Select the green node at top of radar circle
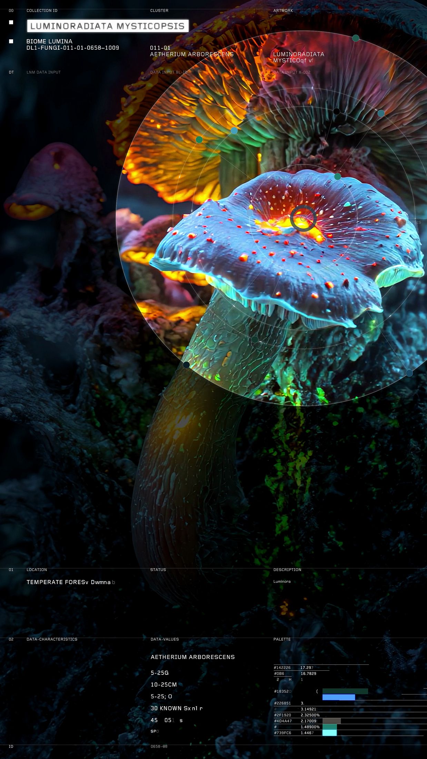Screen dimensions: 427x759 356,38
